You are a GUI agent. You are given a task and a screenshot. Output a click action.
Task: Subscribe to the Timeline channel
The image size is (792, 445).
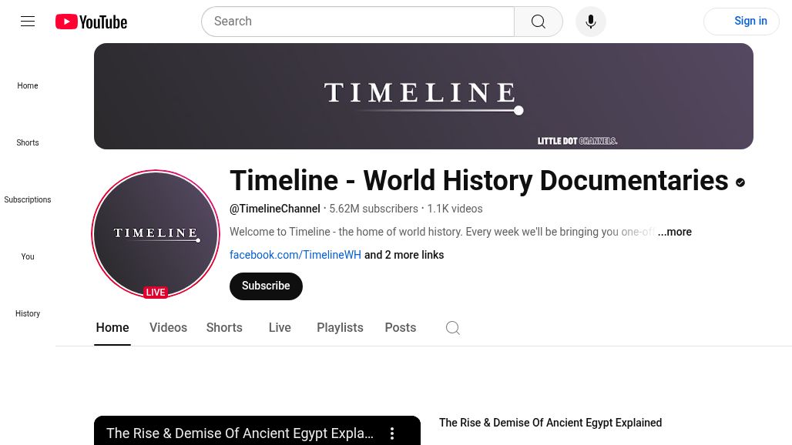(x=266, y=286)
